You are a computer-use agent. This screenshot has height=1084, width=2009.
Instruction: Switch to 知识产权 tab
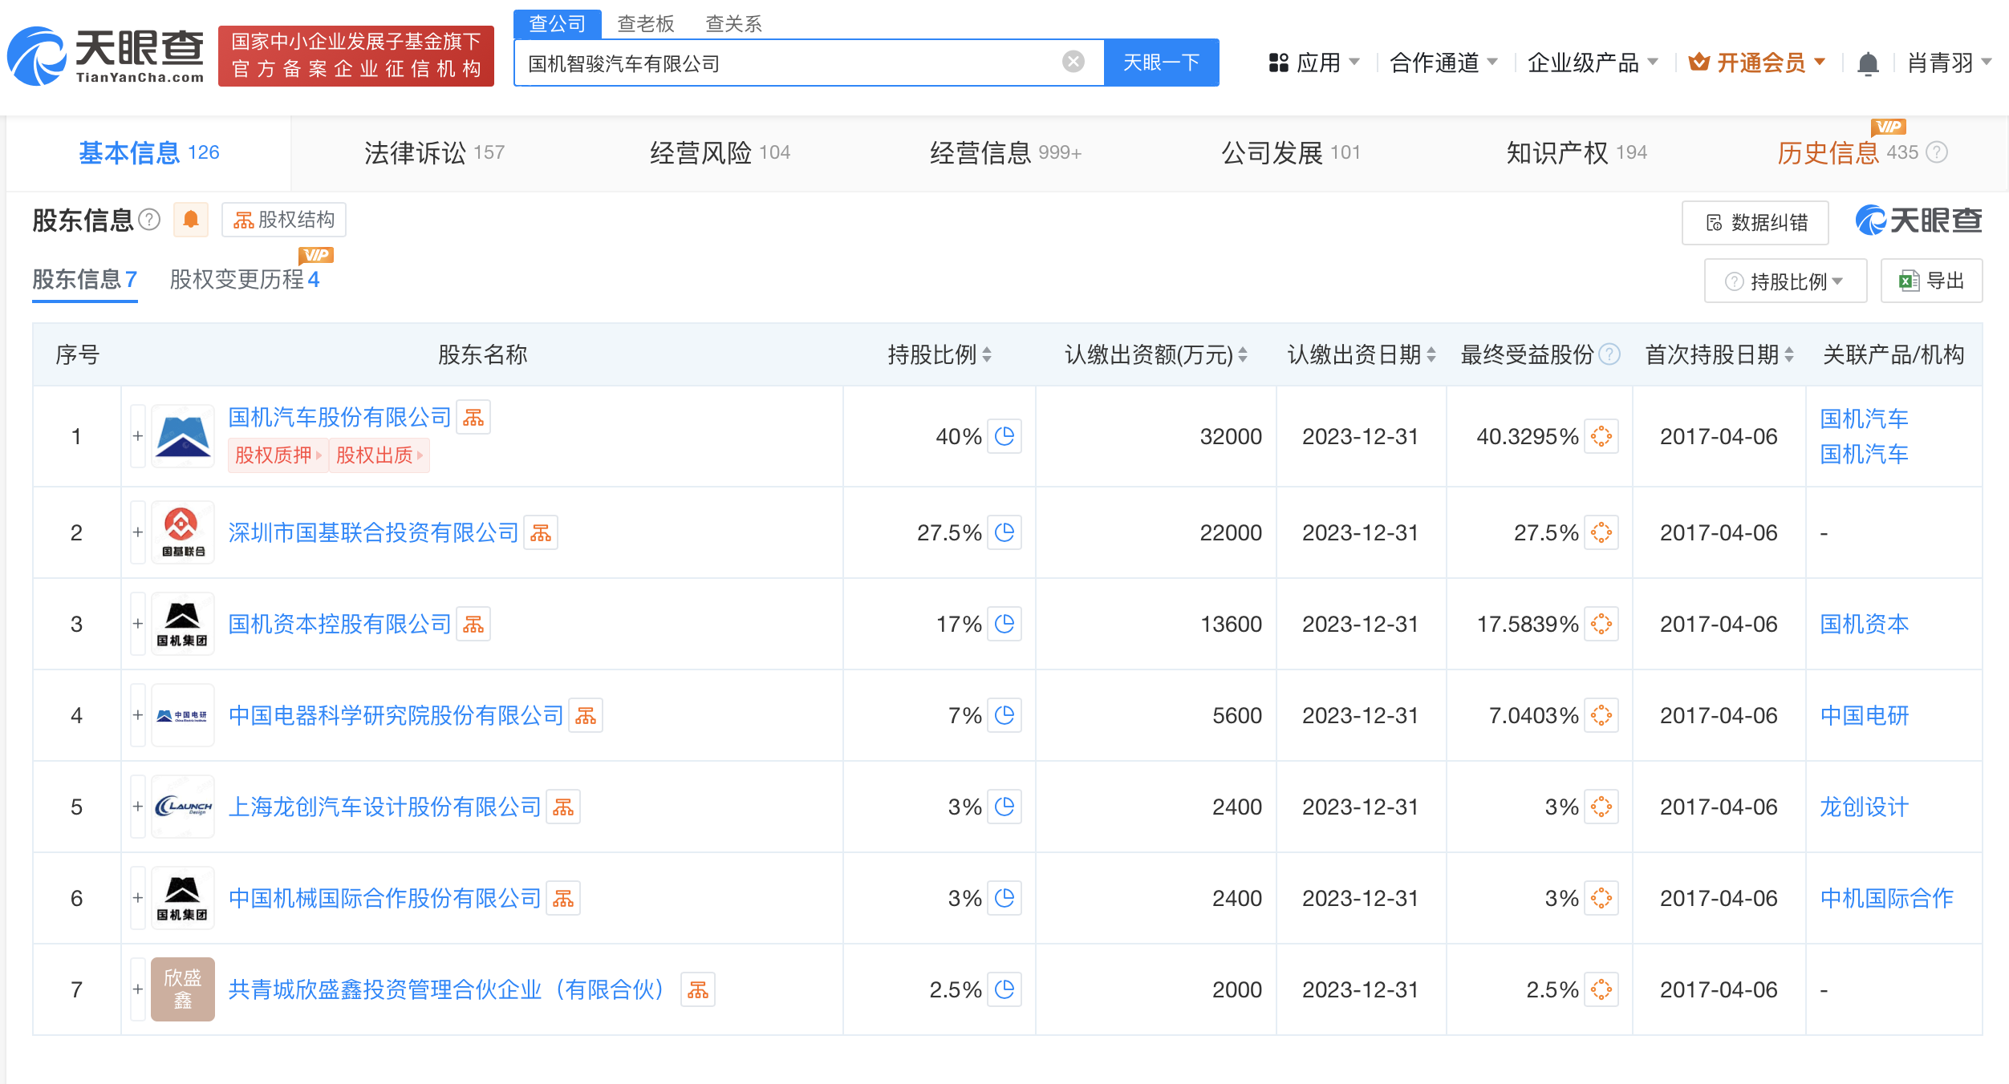[1577, 152]
